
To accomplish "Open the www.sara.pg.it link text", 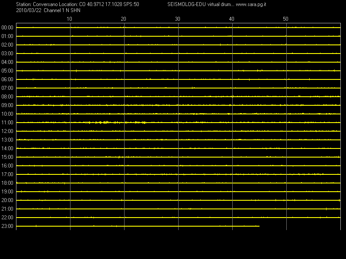I will [251, 4].
